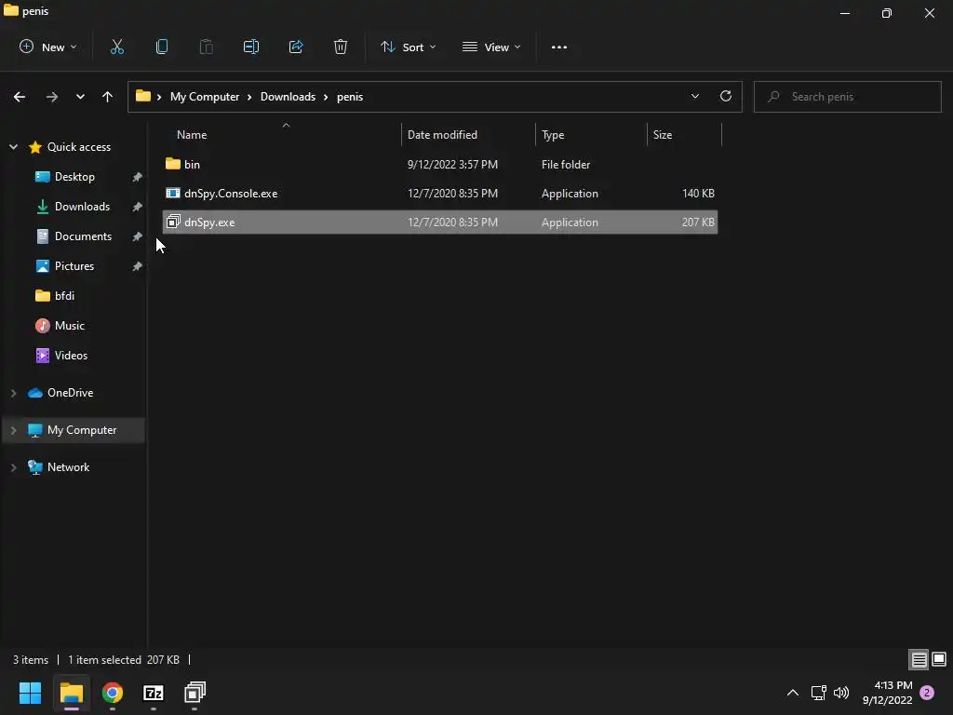Image resolution: width=953 pixels, height=715 pixels.
Task: Go back with the left arrow
Action: point(20,97)
